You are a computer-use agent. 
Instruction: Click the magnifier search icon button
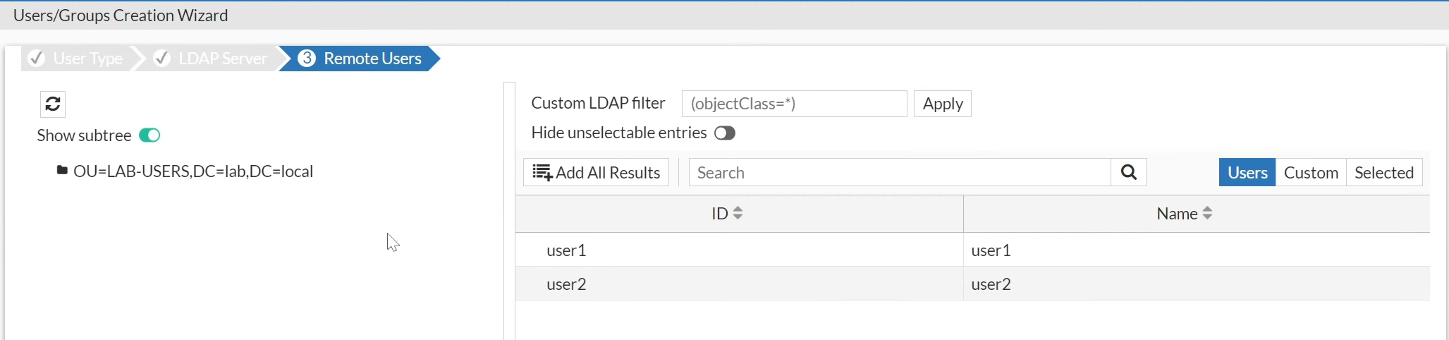[x=1129, y=173]
